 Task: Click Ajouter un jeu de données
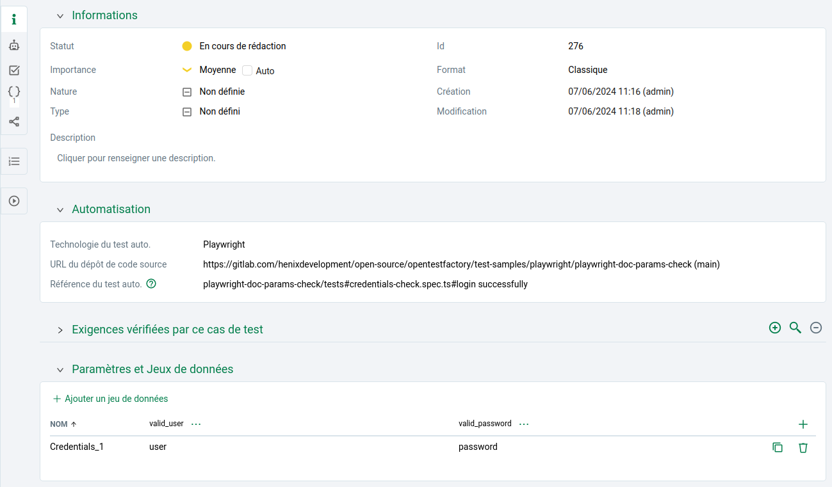(110, 399)
